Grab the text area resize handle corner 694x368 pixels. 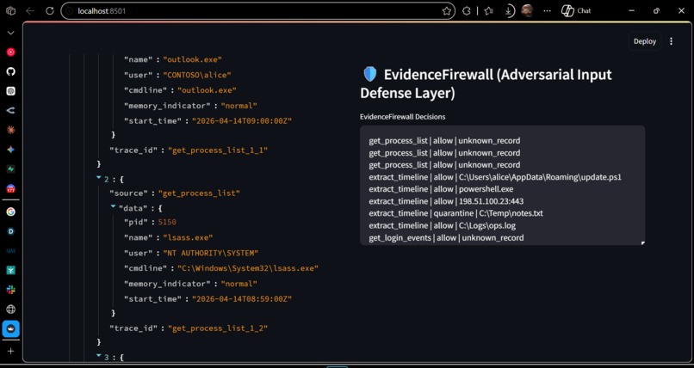[642, 242]
